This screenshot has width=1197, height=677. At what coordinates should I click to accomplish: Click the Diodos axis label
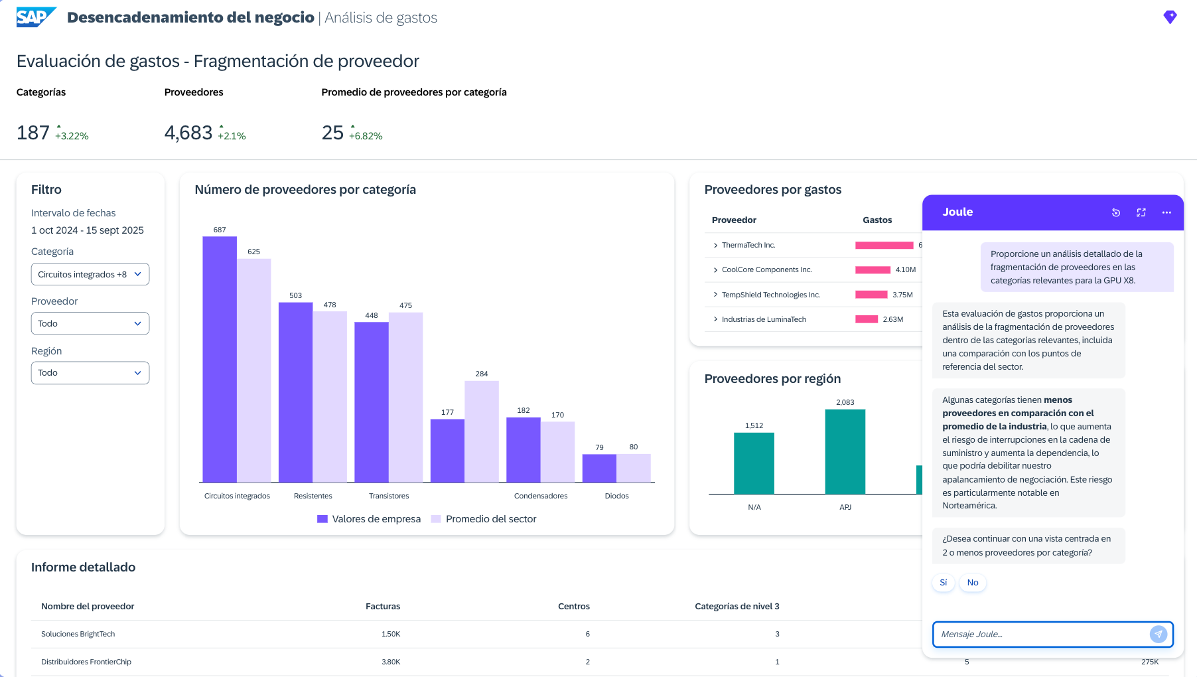tap(616, 496)
